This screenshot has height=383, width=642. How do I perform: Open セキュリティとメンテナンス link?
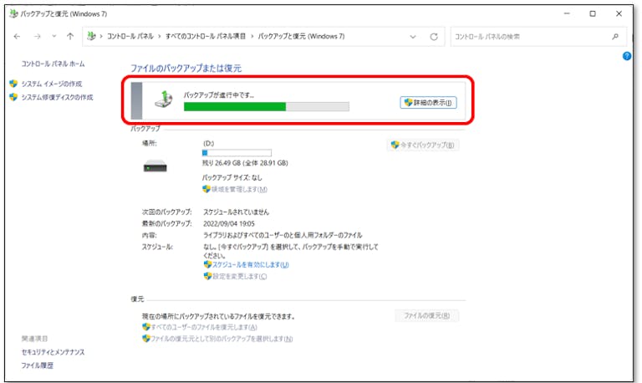(x=53, y=352)
